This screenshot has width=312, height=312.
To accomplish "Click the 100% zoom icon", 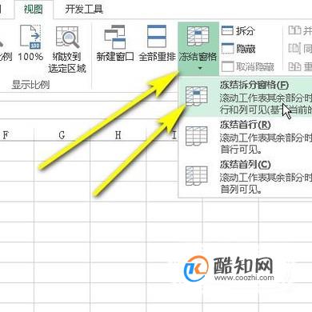I will coord(30,38).
